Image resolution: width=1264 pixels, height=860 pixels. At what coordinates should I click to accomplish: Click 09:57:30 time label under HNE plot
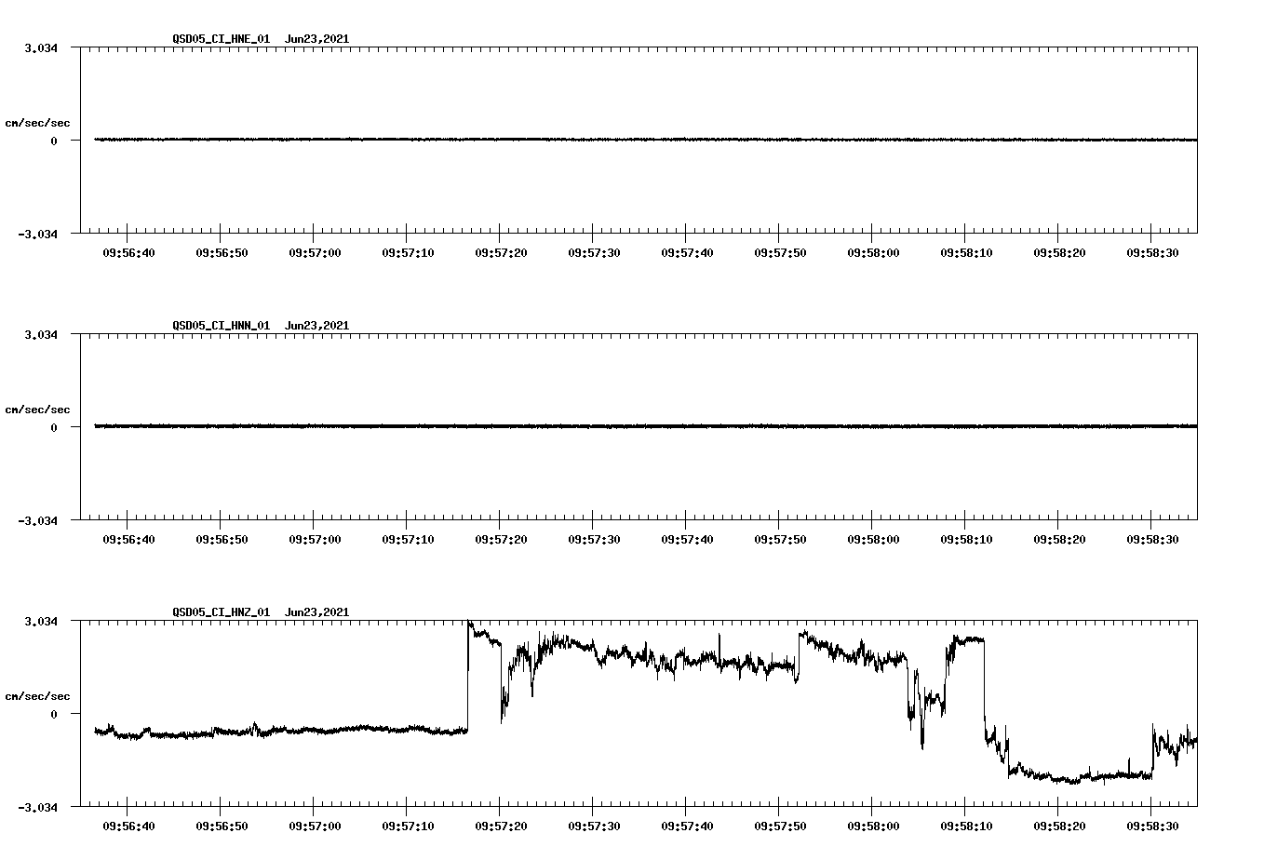pyautogui.click(x=594, y=252)
